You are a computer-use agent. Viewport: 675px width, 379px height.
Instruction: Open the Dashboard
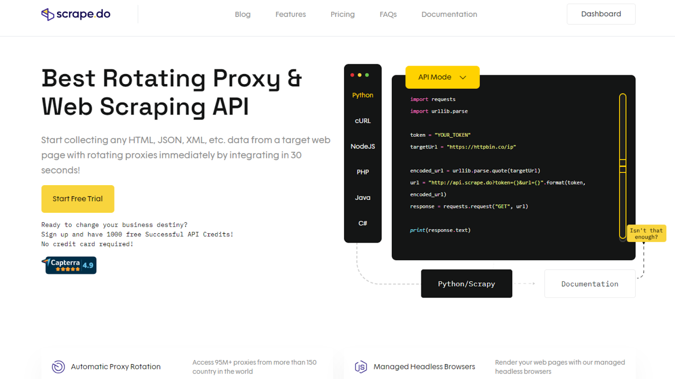pyautogui.click(x=601, y=14)
